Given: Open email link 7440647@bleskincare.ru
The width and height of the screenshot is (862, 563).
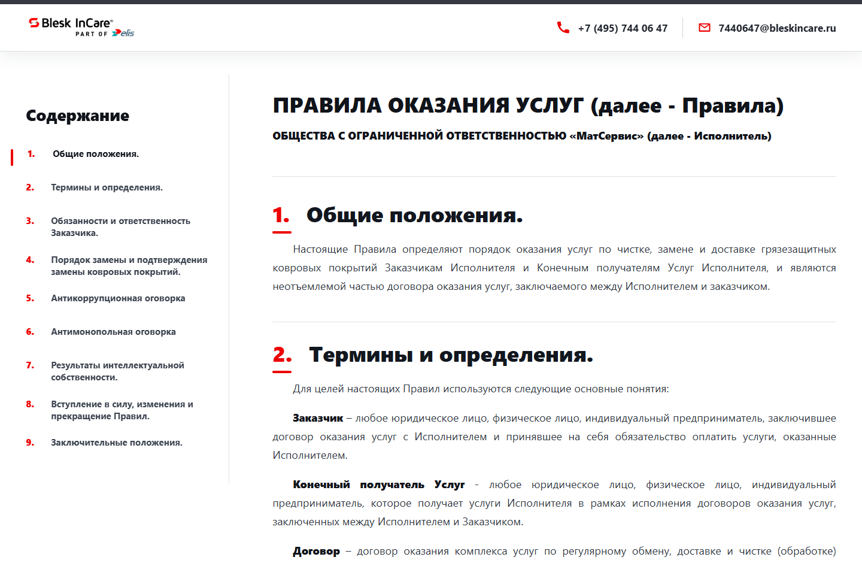Looking at the screenshot, I should tap(777, 28).
